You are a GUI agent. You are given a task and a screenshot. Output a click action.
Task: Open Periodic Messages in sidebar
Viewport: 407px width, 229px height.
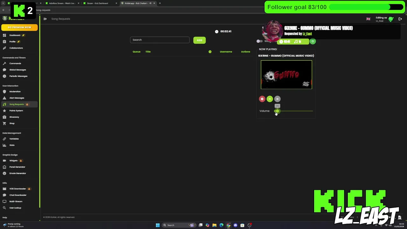(x=18, y=76)
